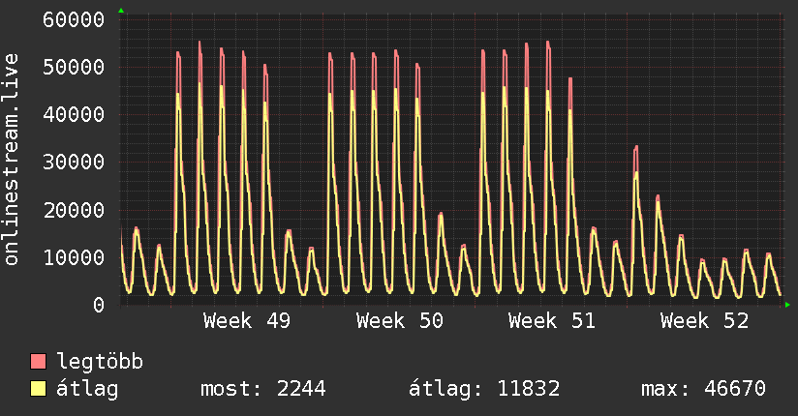Click the green arrow at top of y-axis
Viewport: 798px width, 416px height.
(121, 11)
